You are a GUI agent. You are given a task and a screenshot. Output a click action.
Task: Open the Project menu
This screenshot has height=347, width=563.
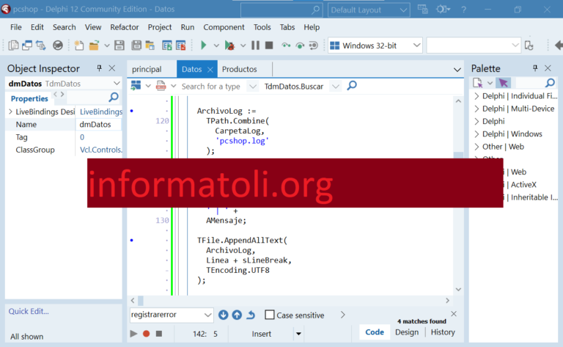tap(160, 27)
